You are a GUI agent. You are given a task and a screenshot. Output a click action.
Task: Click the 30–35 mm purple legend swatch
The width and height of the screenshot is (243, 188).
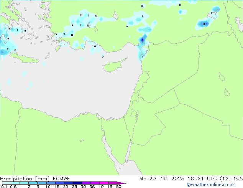pyautogui.click(x=86, y=183)
